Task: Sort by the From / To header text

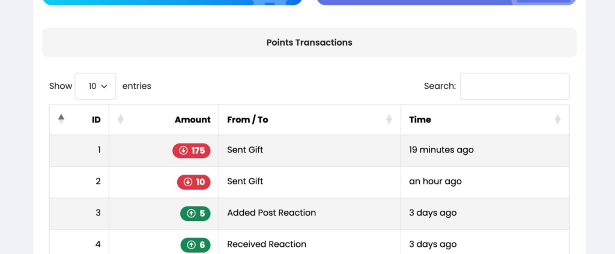Action: click(x=247, y=119)
